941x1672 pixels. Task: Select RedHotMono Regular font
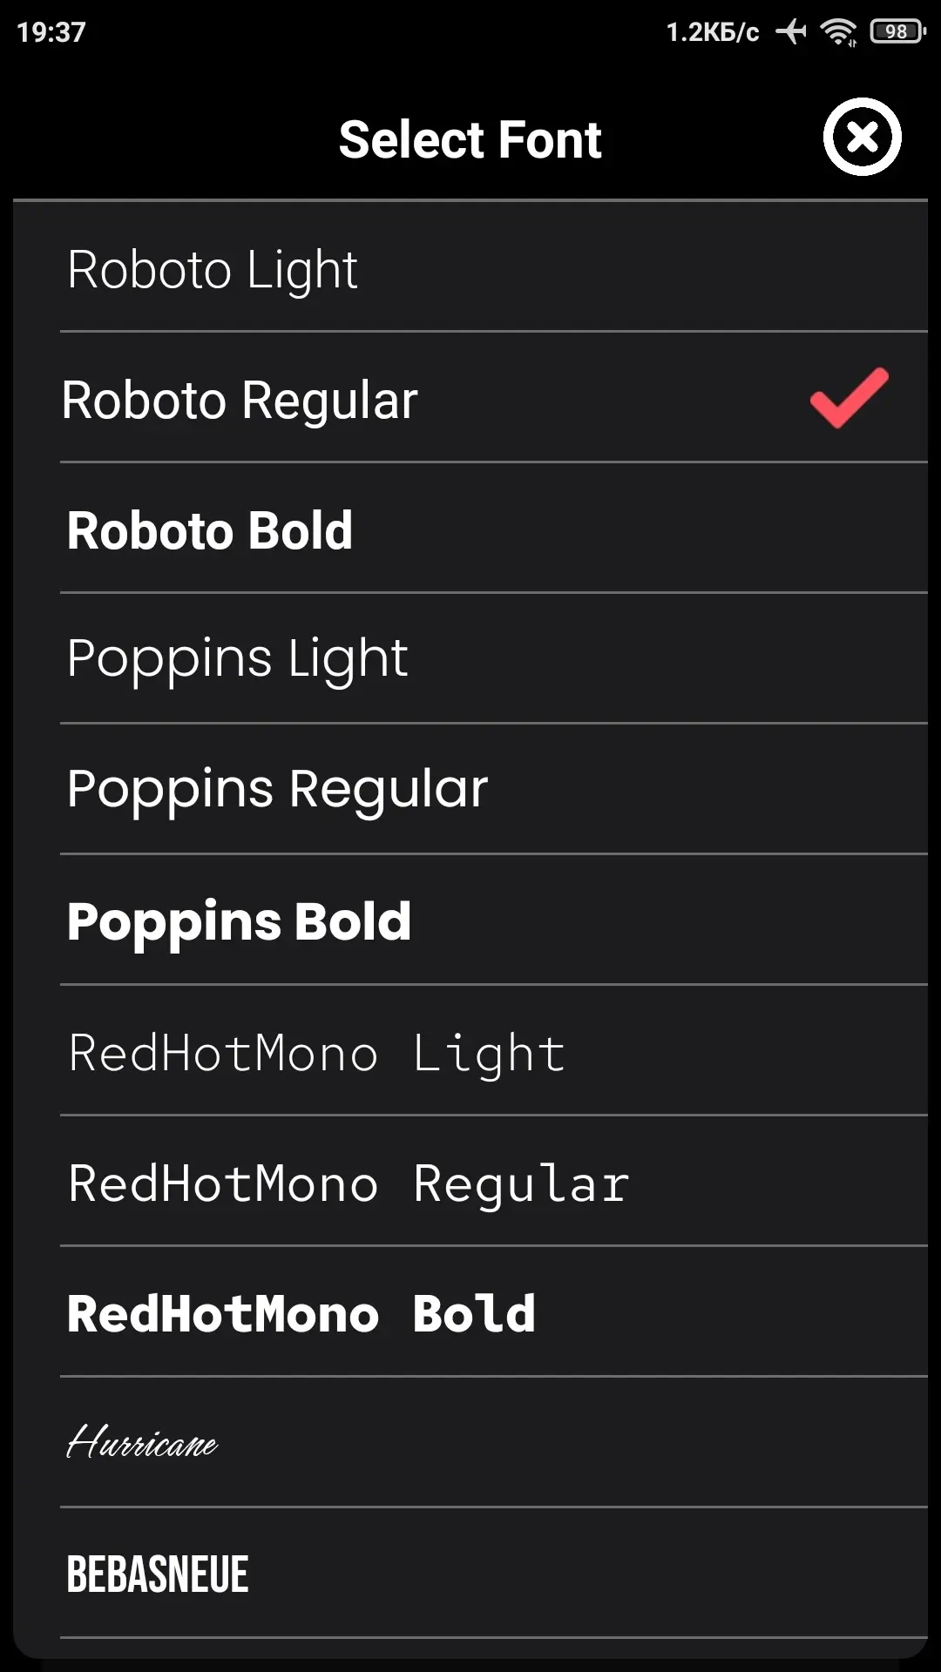(349, 1184)
